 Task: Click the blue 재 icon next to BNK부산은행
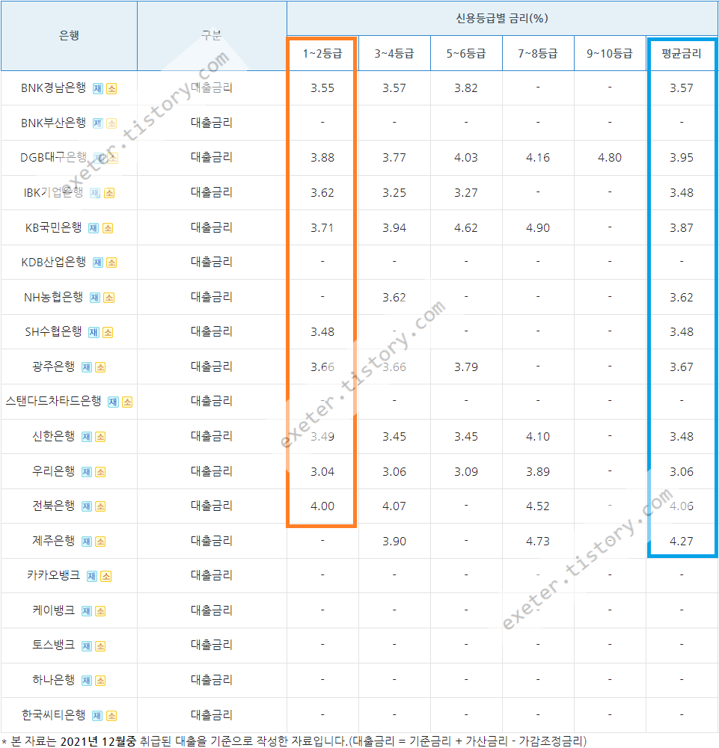98,123
